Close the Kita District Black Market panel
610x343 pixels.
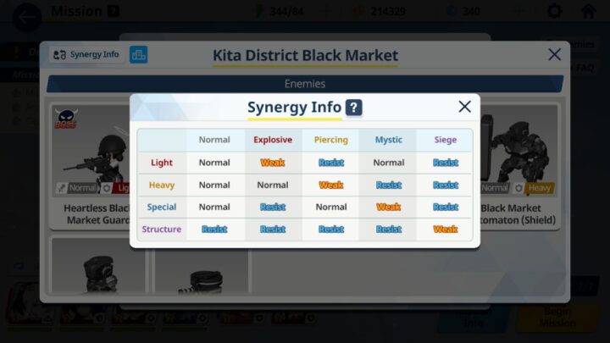point(554,54)
